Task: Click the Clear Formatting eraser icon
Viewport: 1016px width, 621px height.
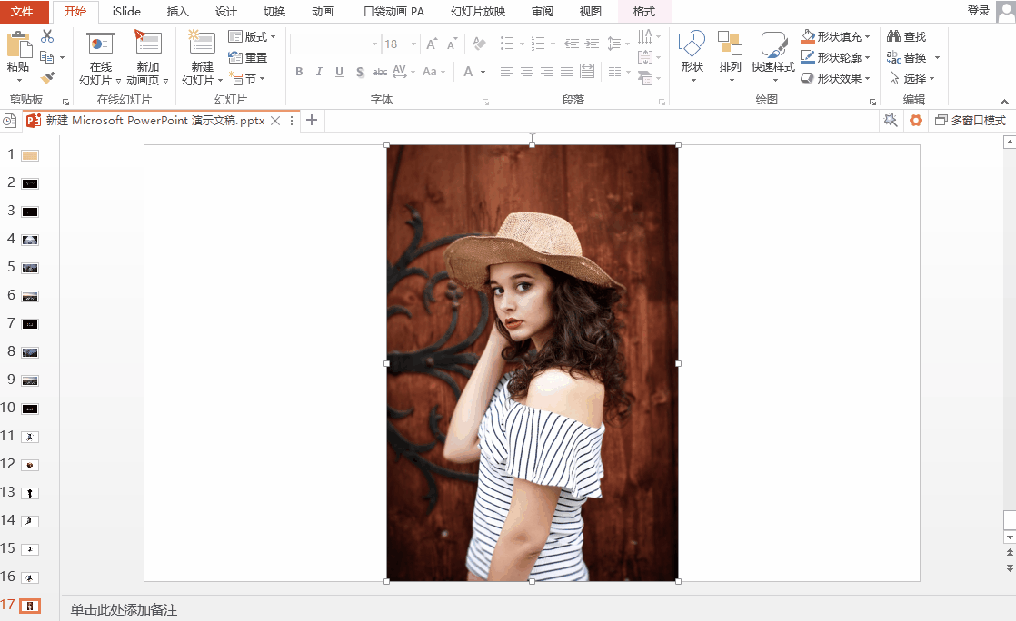Action: pyautogui.click(x=479, y=44)
